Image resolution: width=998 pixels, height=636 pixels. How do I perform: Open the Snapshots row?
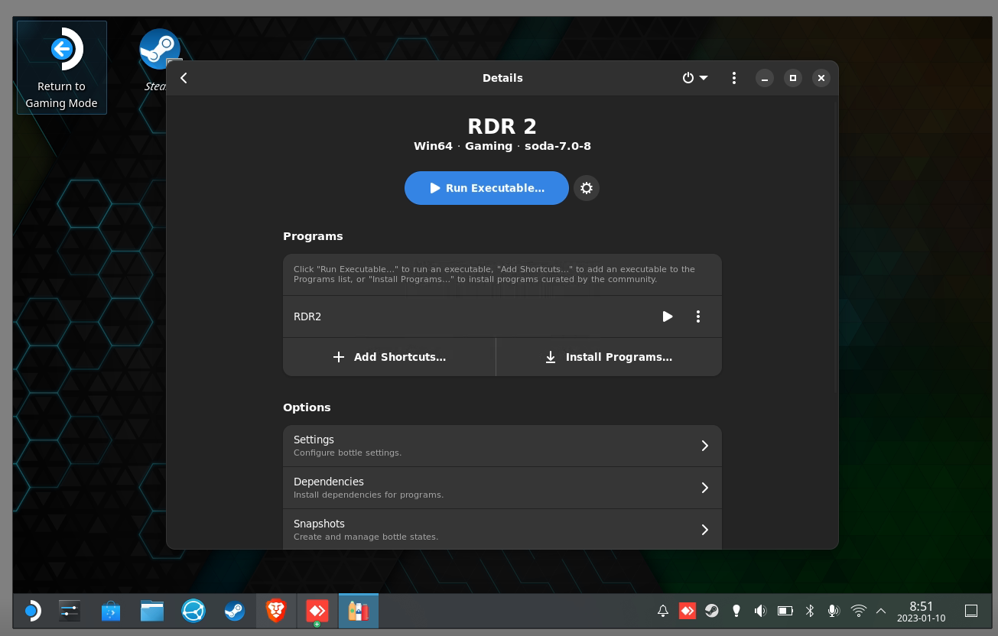click(x=502, y=530)
